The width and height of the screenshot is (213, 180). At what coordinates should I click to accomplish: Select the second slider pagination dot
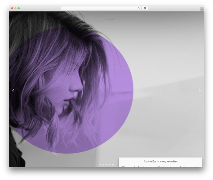pyautogui.click(x=104, y=165)
